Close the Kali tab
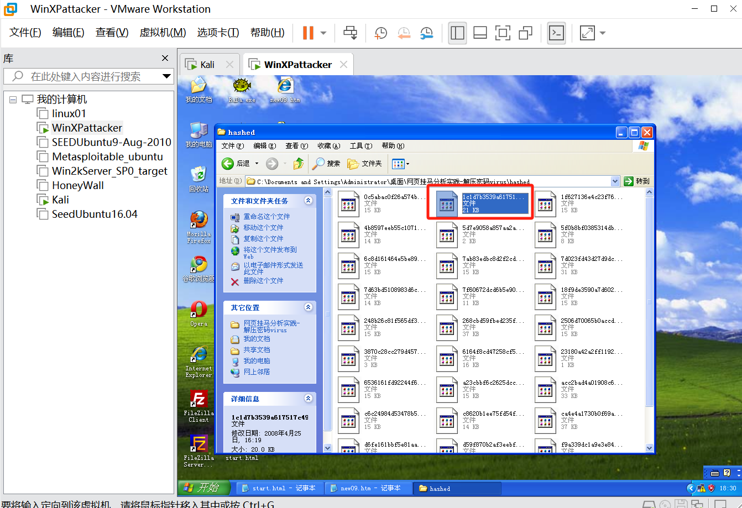742x508 pixels. point(230,65)
